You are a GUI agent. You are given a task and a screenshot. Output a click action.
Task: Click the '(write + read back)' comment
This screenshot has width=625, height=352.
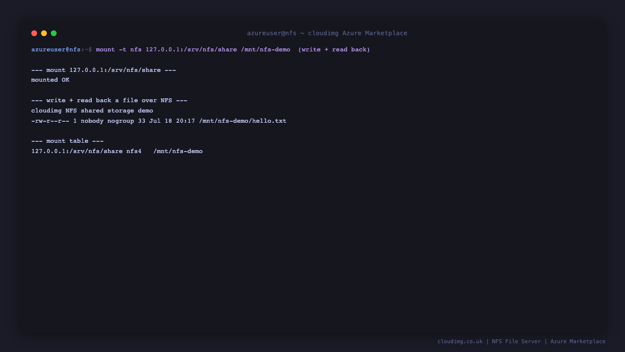[334, 49]
